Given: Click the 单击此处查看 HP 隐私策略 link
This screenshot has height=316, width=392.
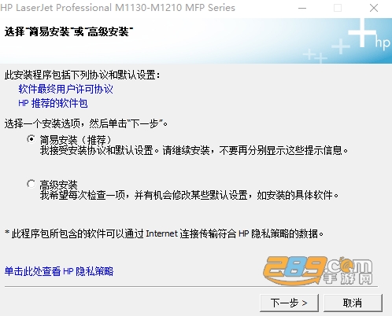Looking at the screenshot, I should point(59,271).
